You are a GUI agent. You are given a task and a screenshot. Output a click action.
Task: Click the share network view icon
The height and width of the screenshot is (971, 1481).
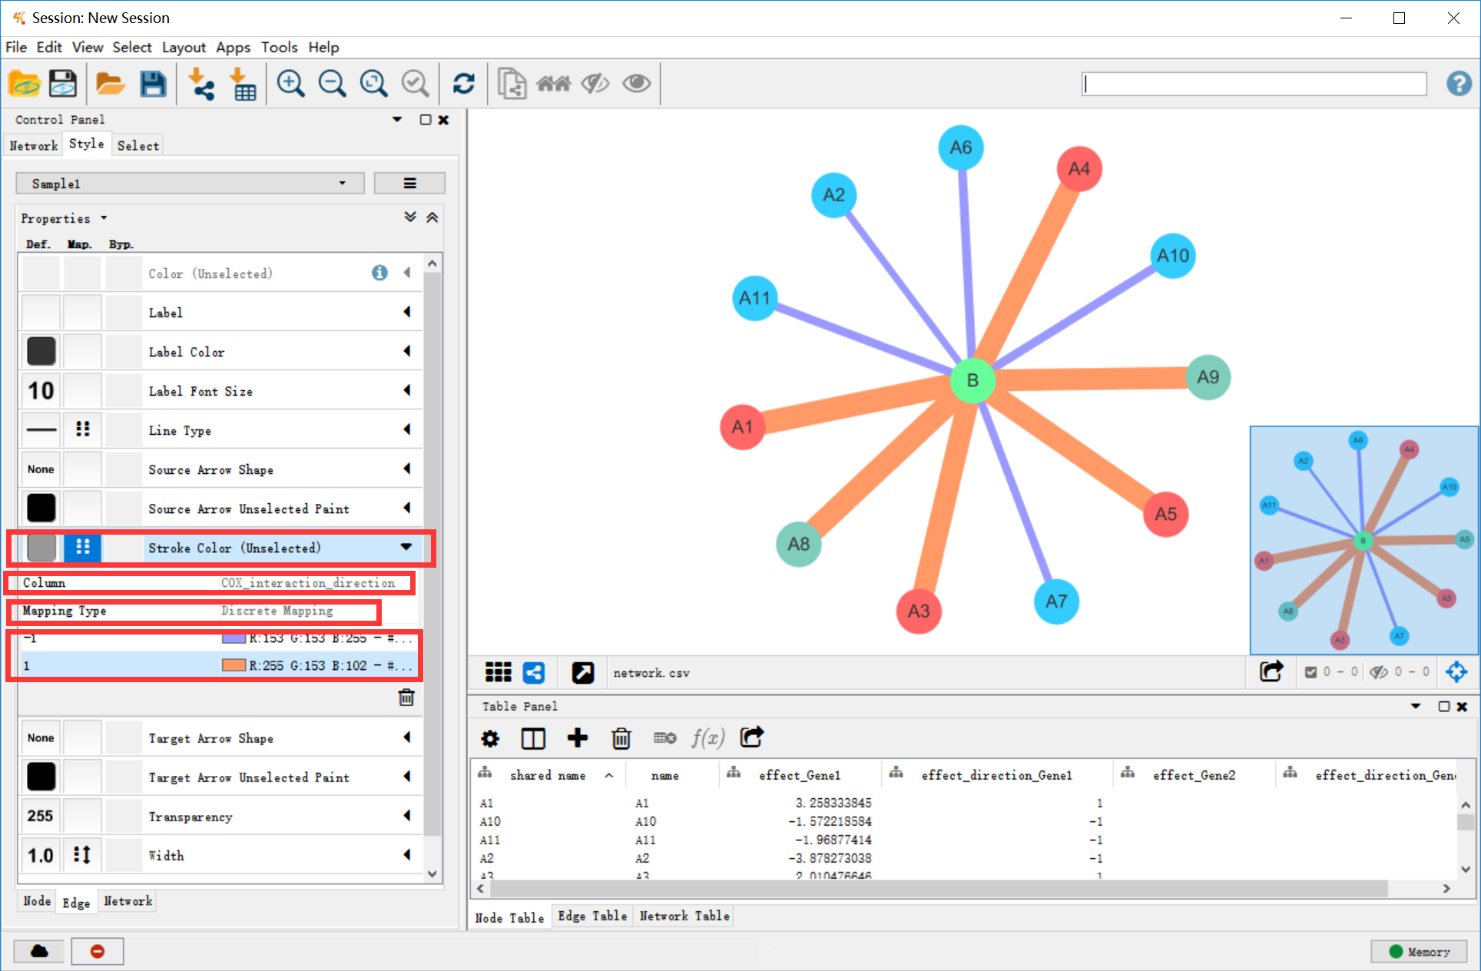coord(534,673)
